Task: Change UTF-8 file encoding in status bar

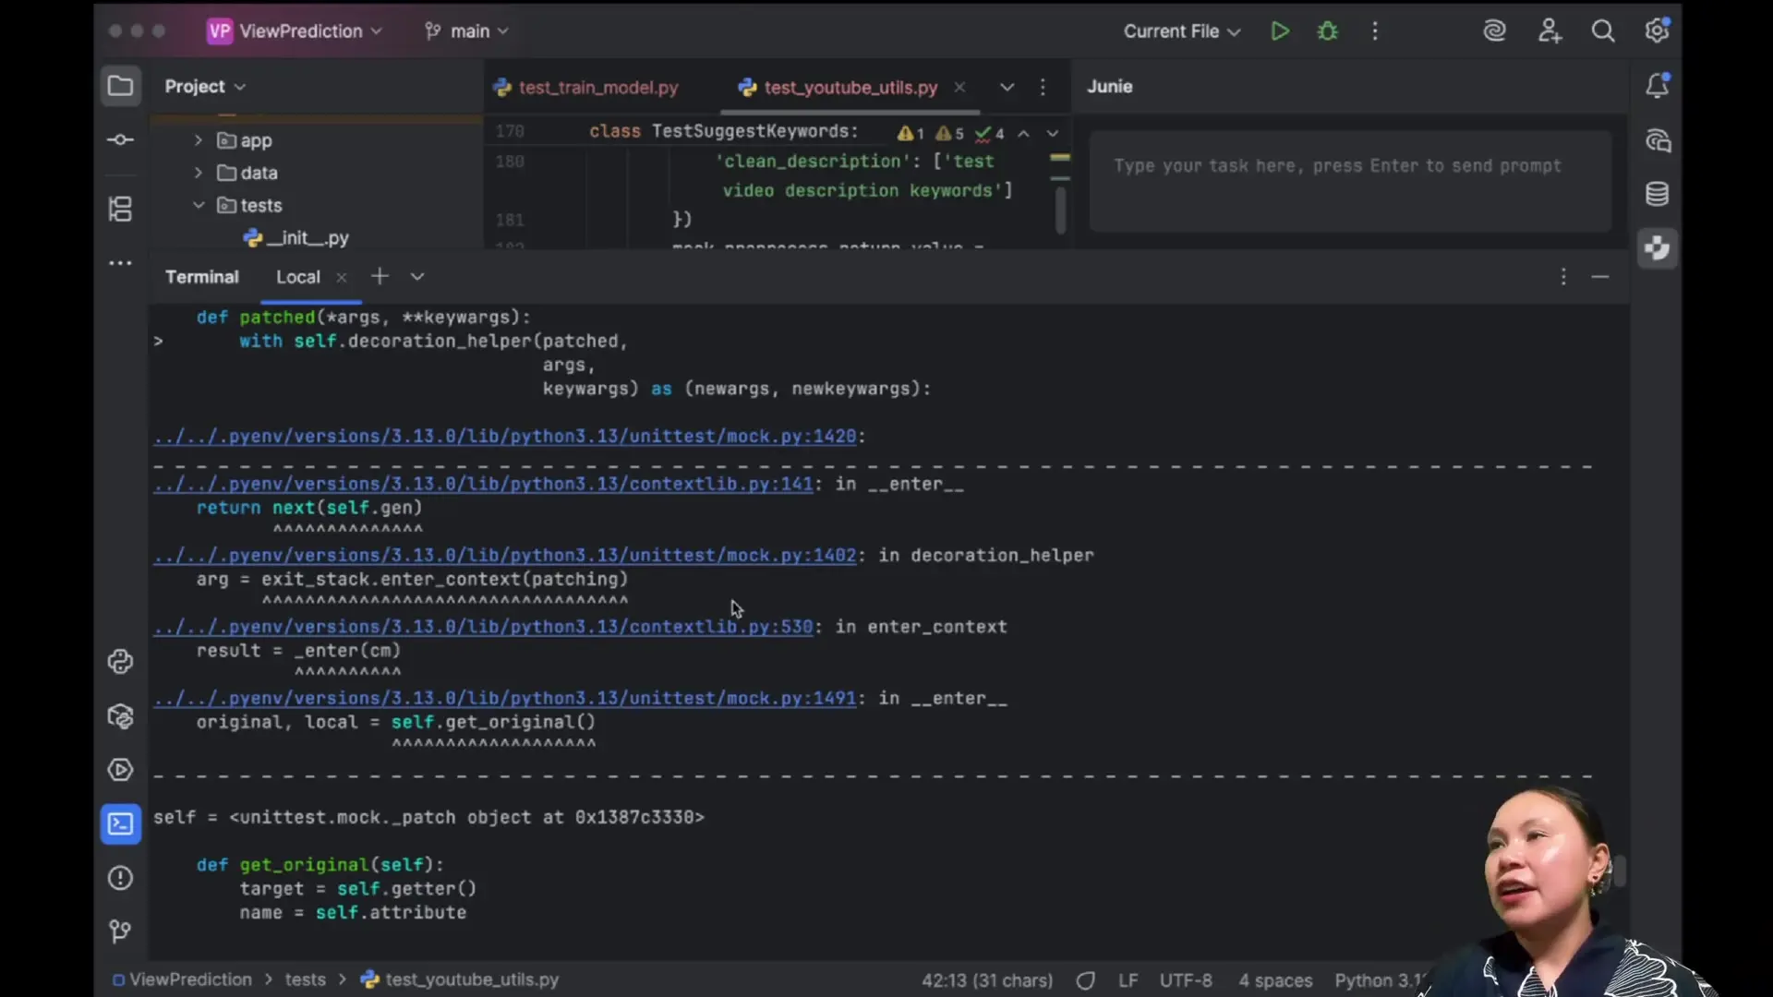Action: click(x=1186, y=980)
